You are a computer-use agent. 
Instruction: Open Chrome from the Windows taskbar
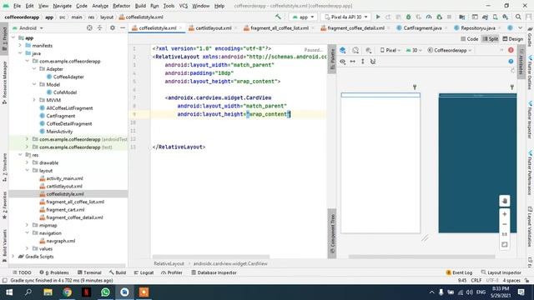[67, 292]
